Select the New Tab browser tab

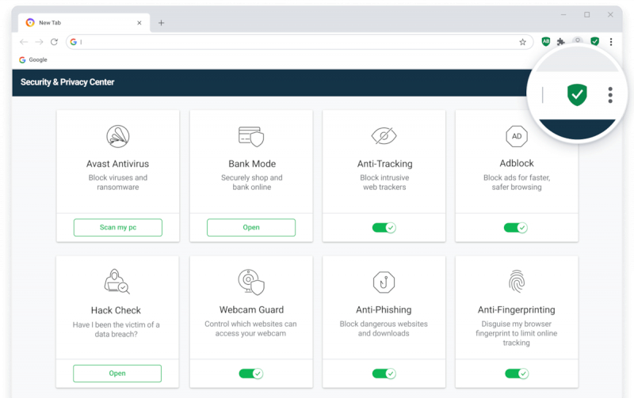[84, 23]
